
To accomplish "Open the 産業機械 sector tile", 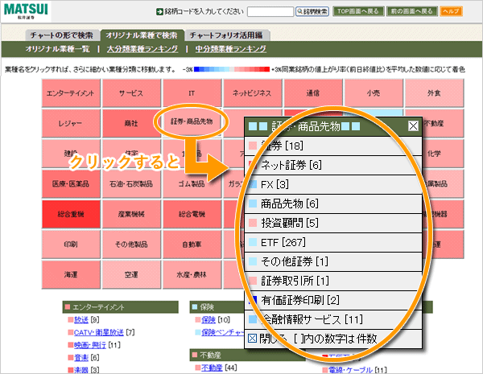I will [131, 214].
